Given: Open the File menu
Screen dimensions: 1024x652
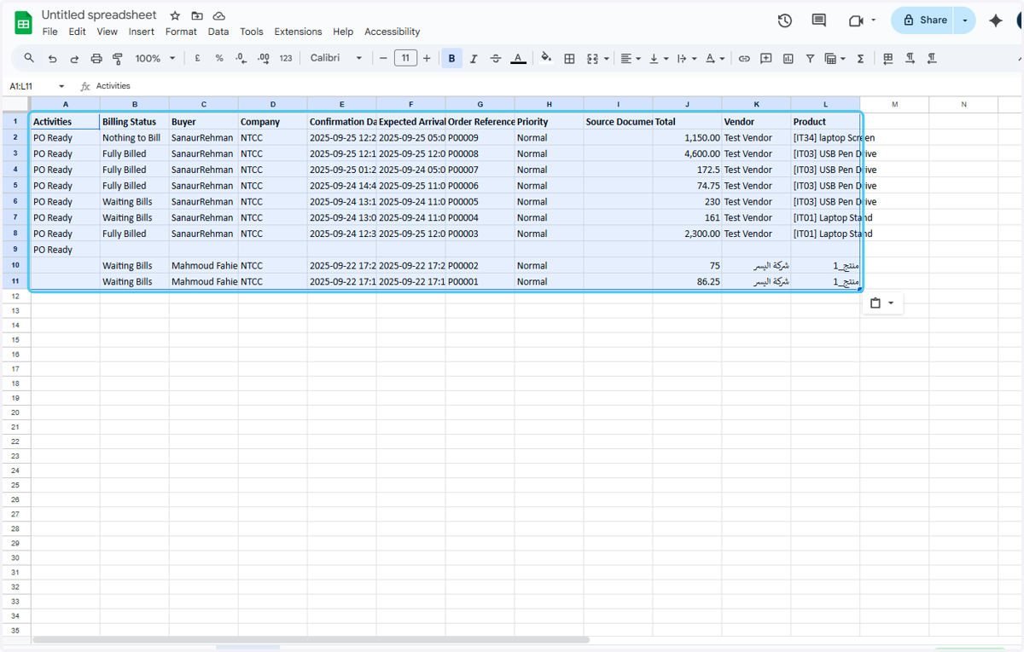Looking at the screenshot, I should (x=50, y=32).
